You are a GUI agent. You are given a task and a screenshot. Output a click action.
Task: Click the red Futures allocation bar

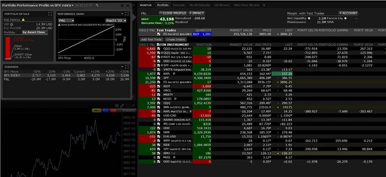8,48
